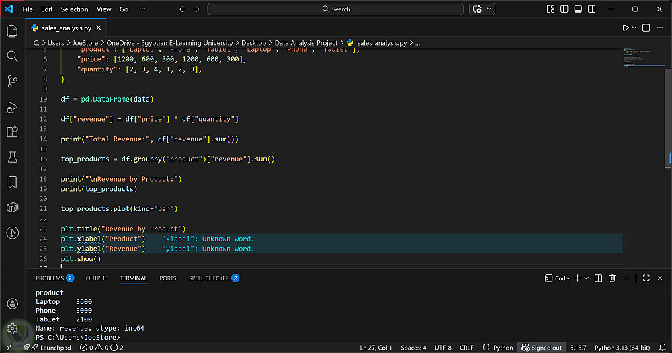
Task: Toggle the primary side bar visibility
Action: click(564, 9)
